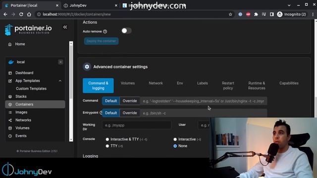Switch to the Volumes tab
Viewport: 317px width, 178px height.
click(x=128, y=83)
